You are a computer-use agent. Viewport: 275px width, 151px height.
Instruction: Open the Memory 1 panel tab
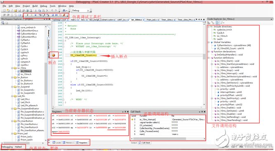(68, 143)
